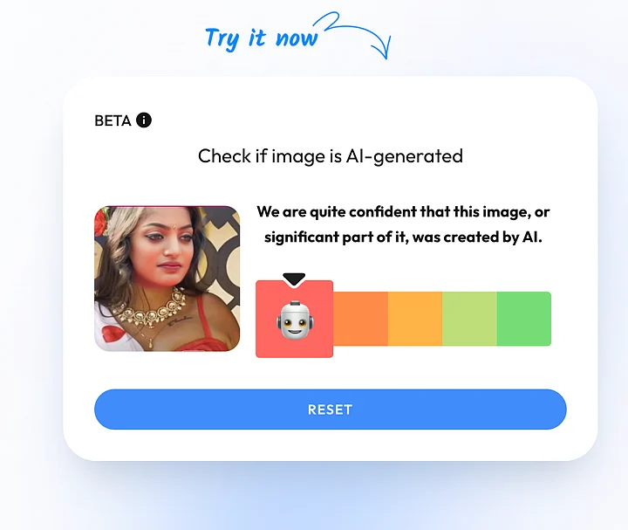The image size is (628, 530).
Task: Select the bright green scale segment
Action: (524, 319)
